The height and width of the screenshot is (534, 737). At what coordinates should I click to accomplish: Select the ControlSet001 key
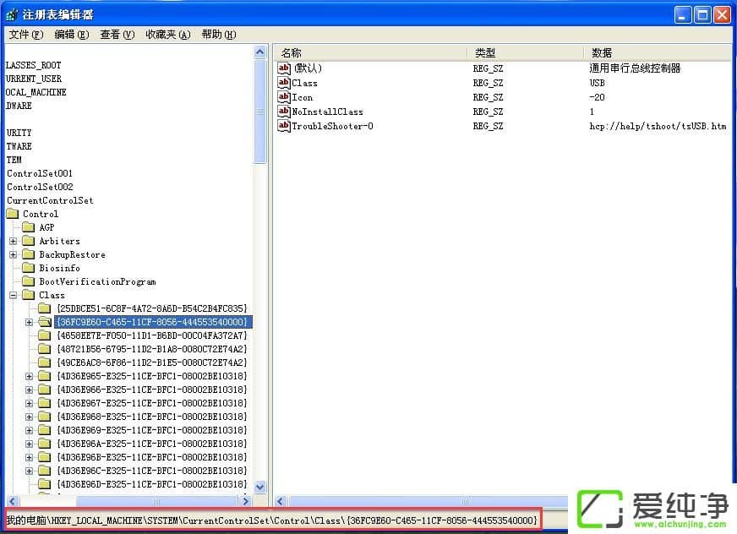[40, 173]
